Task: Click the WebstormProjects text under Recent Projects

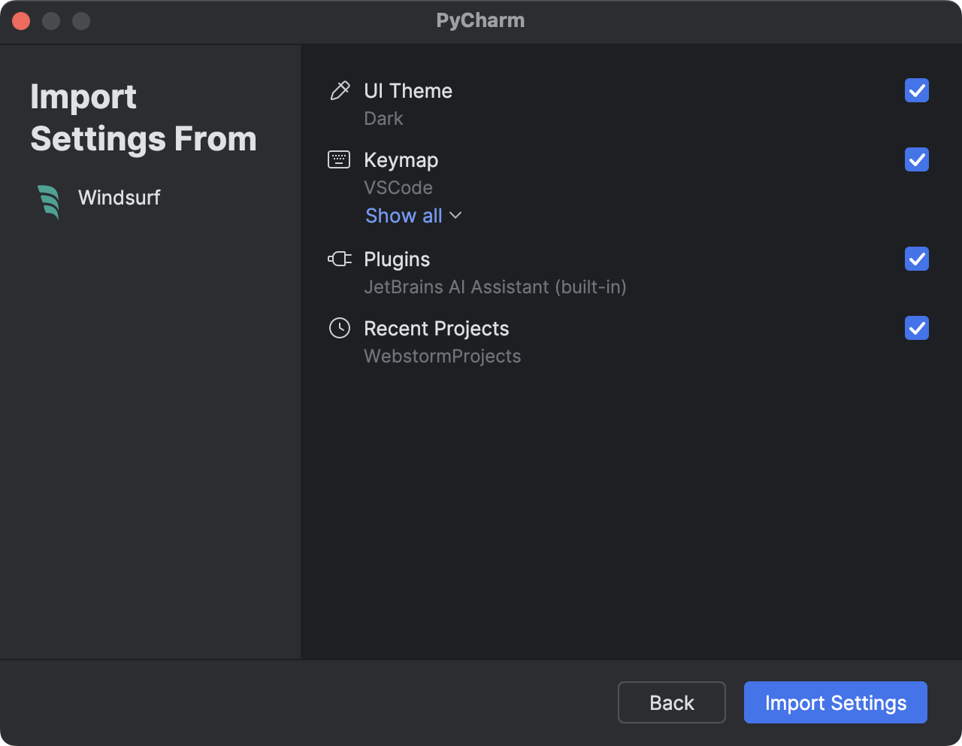Action: [442, 356]
